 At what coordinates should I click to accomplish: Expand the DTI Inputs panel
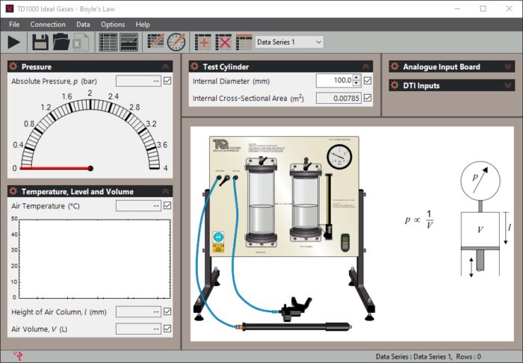tap(507, 86)
